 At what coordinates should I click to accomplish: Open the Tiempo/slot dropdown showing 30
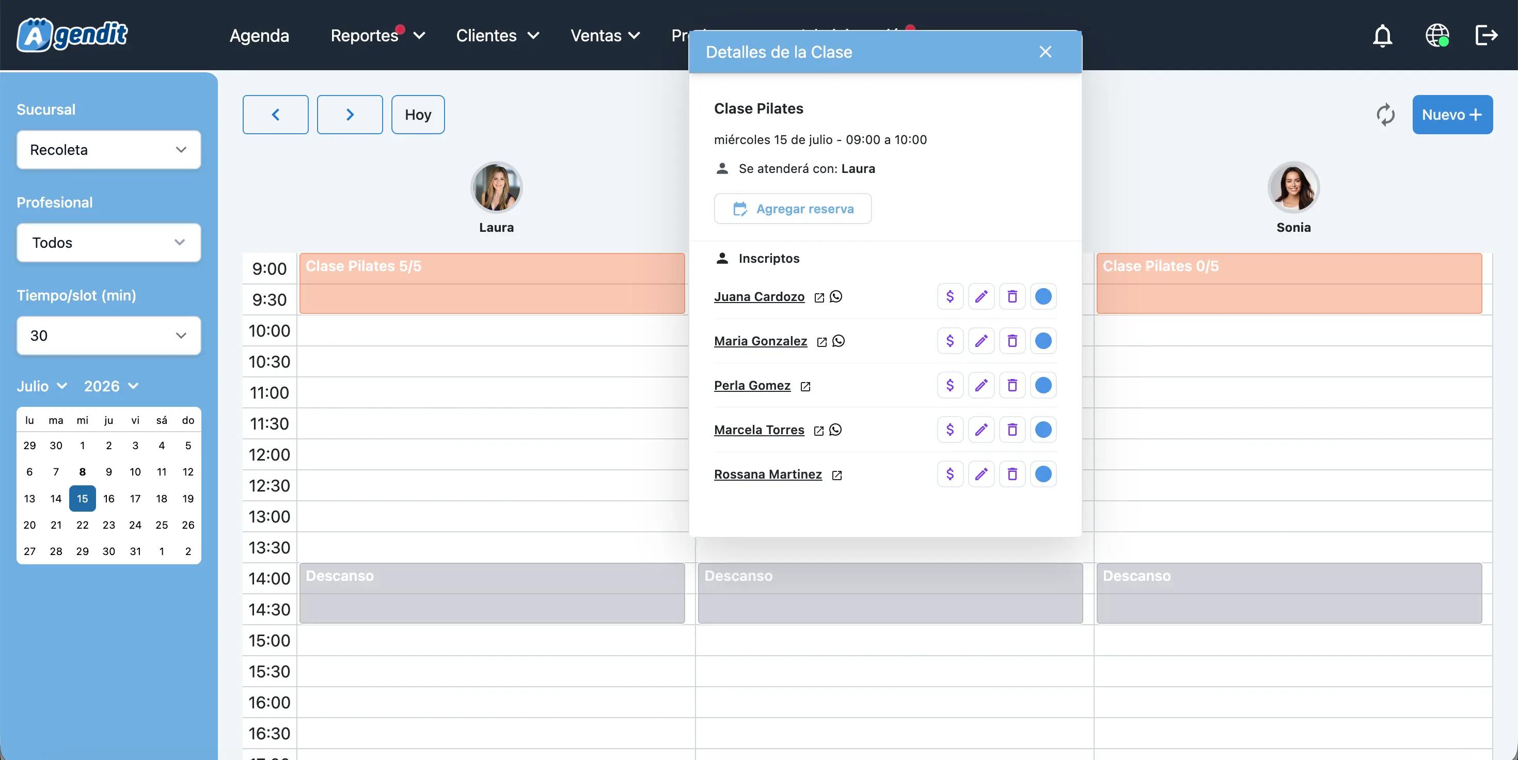[x=109, y=335]
